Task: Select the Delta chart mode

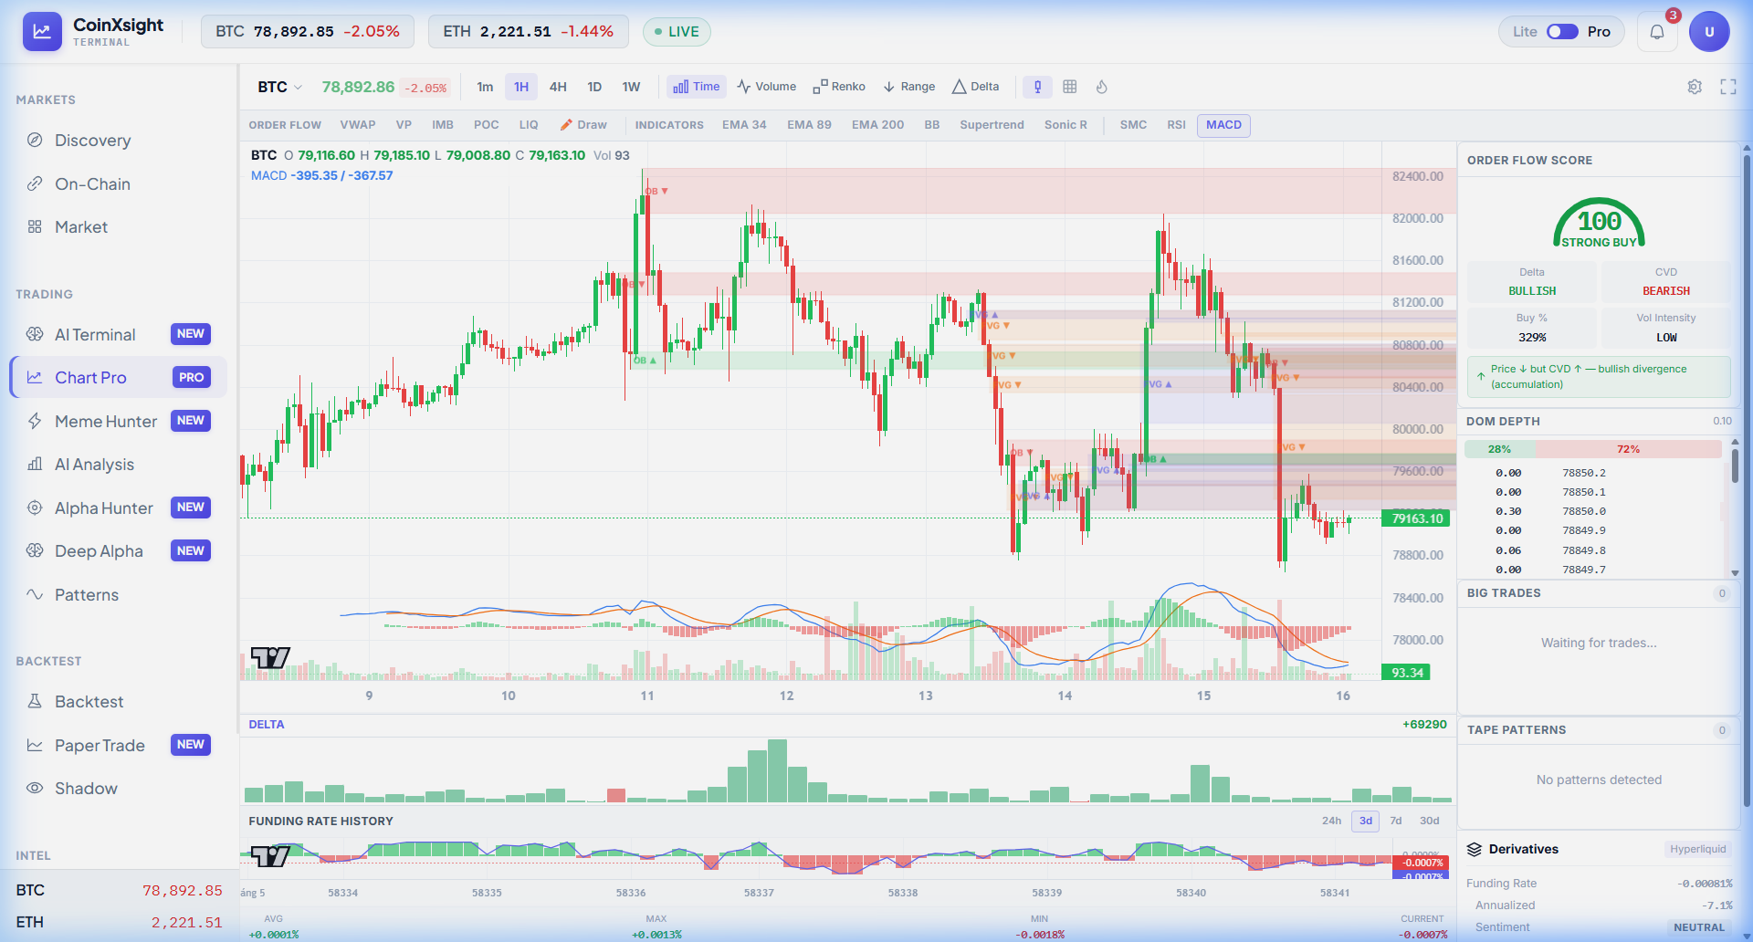Action: [x=975, y=87]
